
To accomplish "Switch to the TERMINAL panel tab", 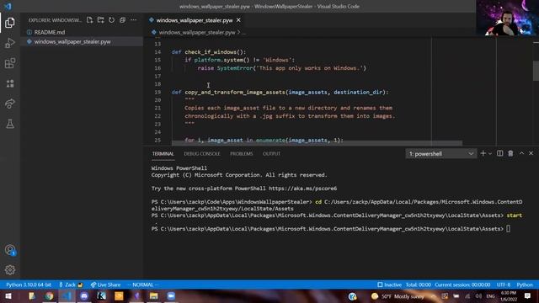I will [163, 154].
